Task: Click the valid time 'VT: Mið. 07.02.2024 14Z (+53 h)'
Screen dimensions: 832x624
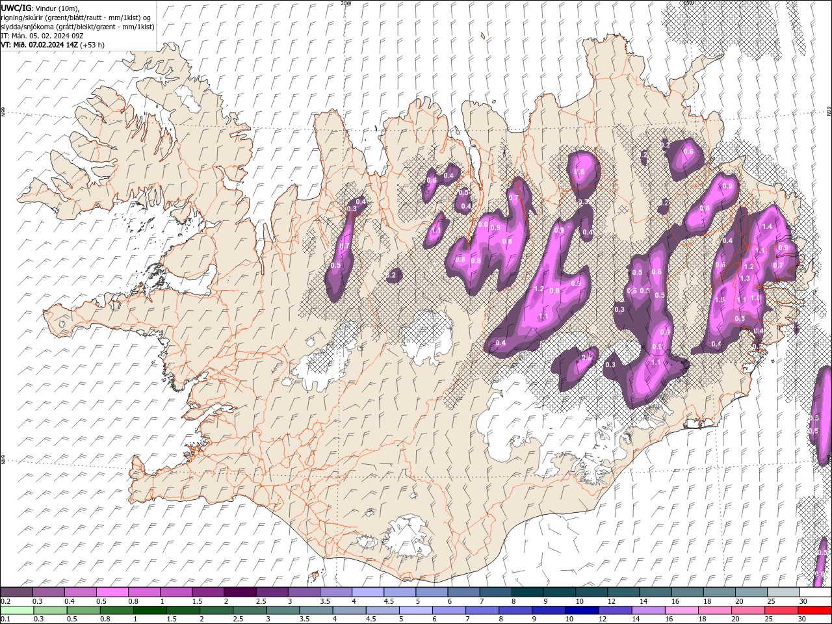Action: [x=53, y=45]
